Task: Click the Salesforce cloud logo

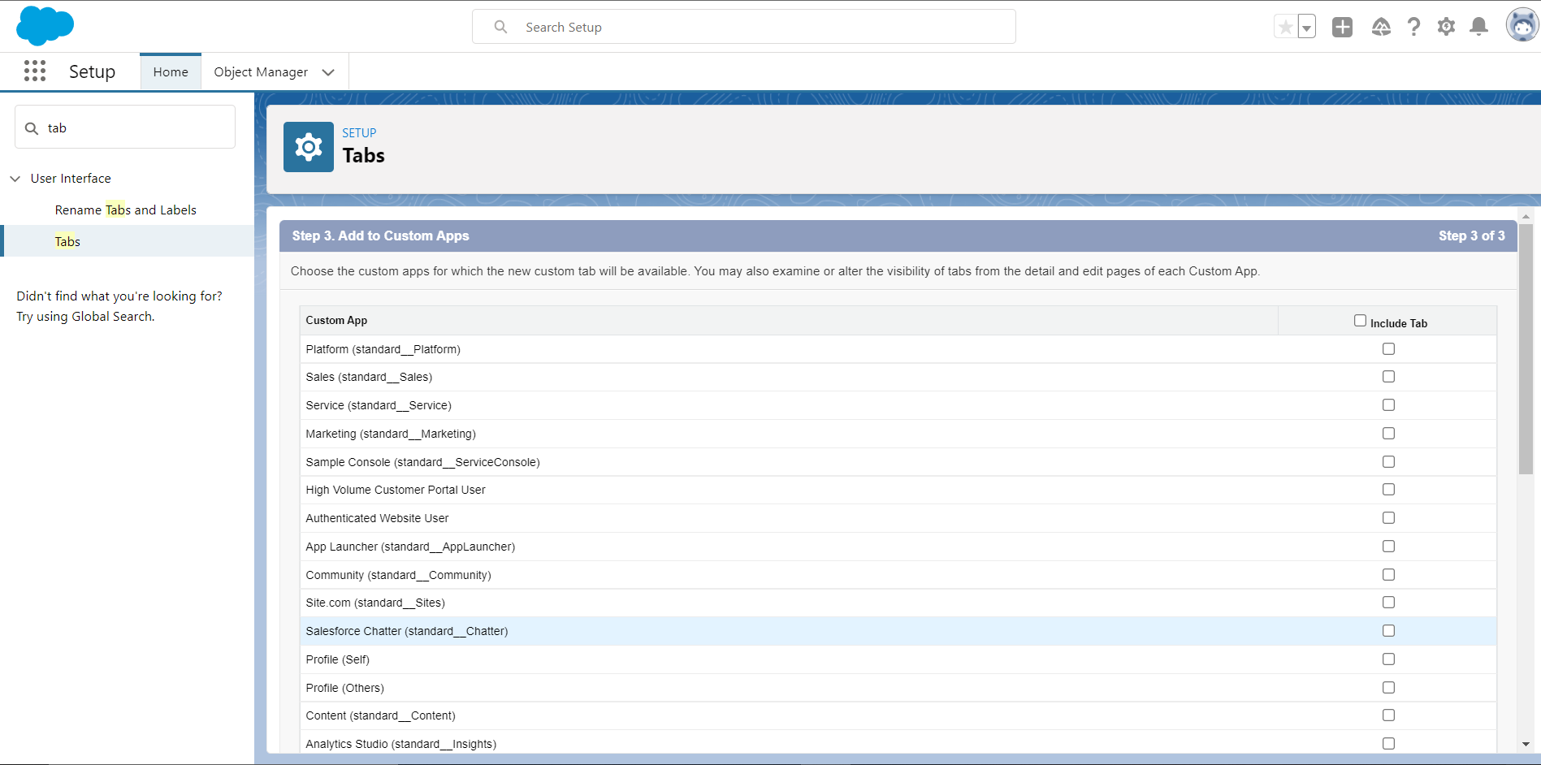Action: point(45,26)
